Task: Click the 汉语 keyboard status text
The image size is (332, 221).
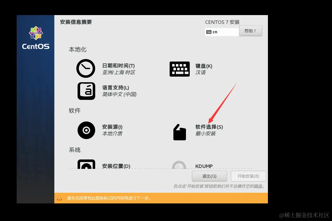Action: [200, 73]
